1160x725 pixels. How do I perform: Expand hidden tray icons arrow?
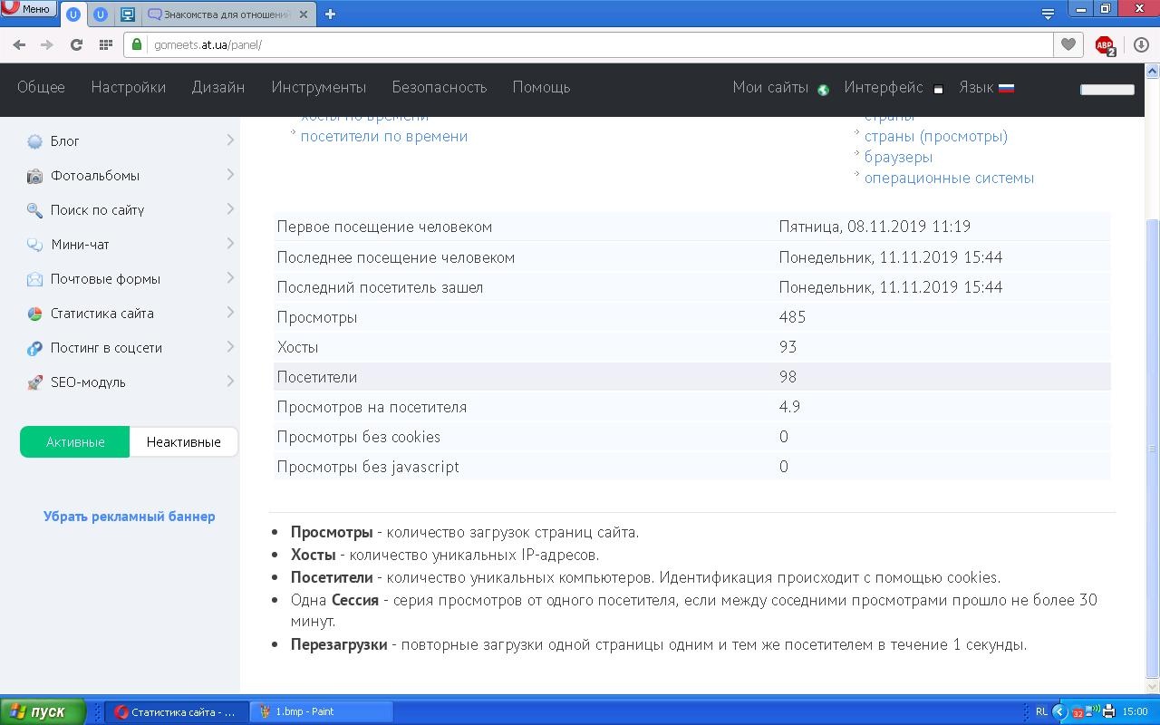(x=1058, y=711)
